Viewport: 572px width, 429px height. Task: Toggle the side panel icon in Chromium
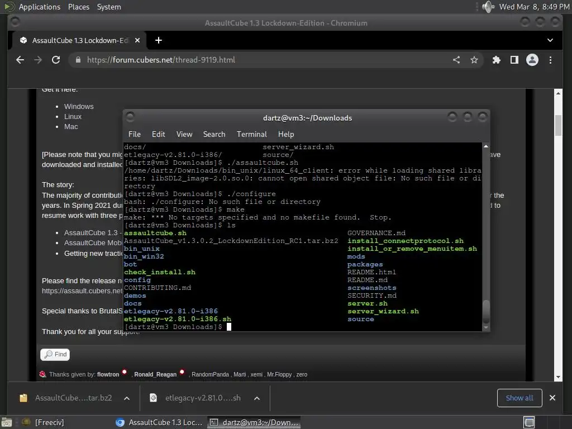[x=514, y=60]
